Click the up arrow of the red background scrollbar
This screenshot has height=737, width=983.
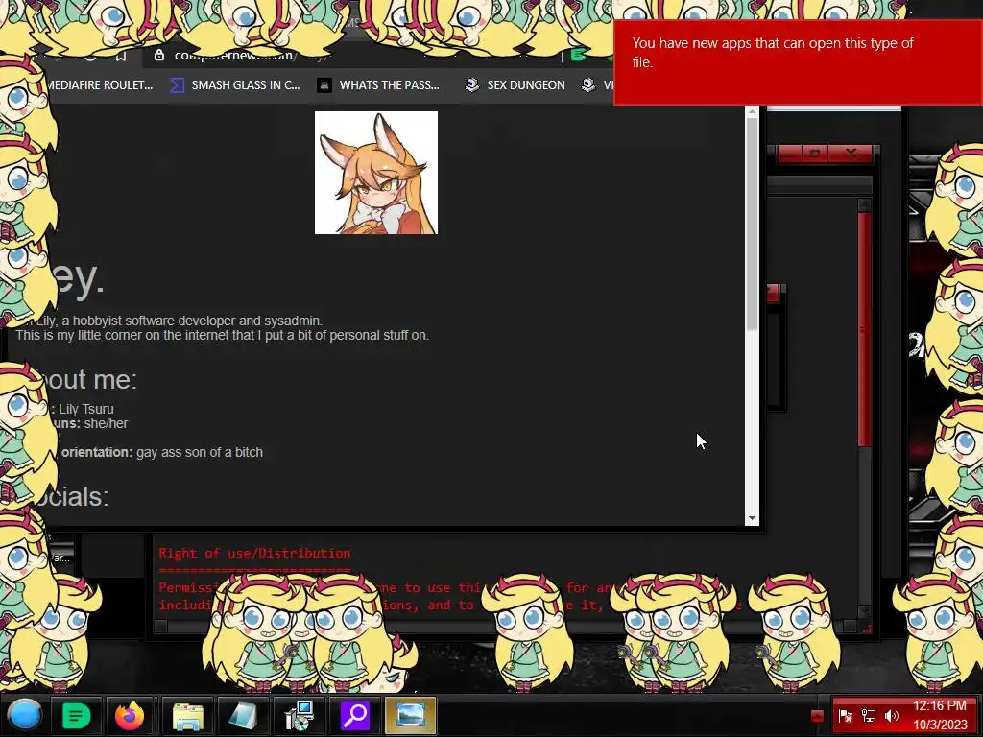click(x=865, y=205)
